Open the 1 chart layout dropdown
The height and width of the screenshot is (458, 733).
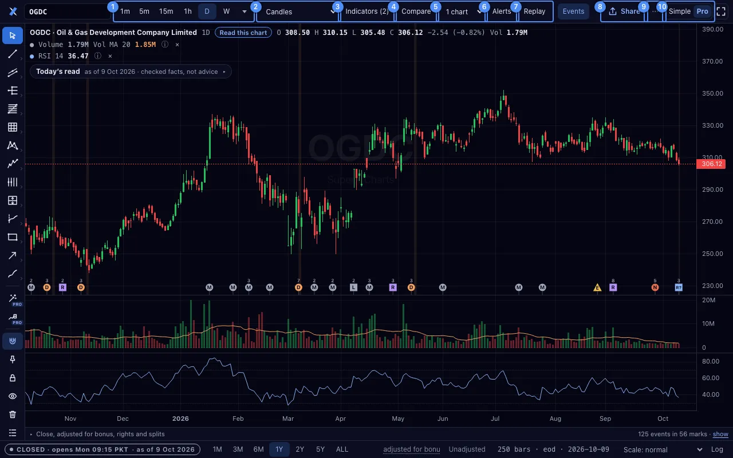(x=462, y=11)
